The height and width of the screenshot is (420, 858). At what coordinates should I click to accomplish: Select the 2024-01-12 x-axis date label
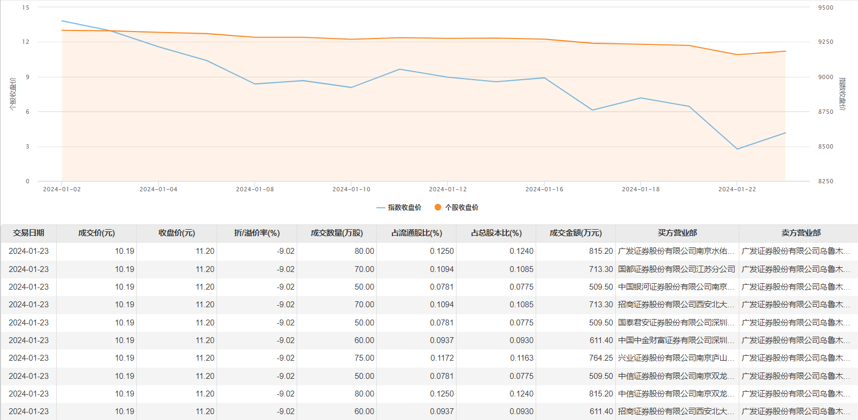tap(448, 189)
